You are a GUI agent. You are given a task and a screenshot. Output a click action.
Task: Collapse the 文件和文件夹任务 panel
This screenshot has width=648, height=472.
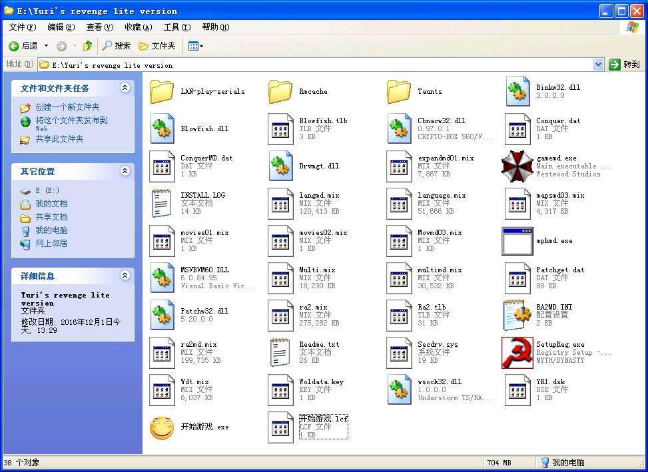point(125,88)
